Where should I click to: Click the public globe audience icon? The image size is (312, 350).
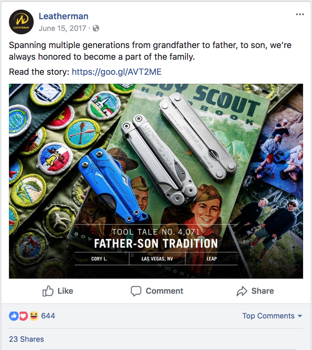[96, 28]
